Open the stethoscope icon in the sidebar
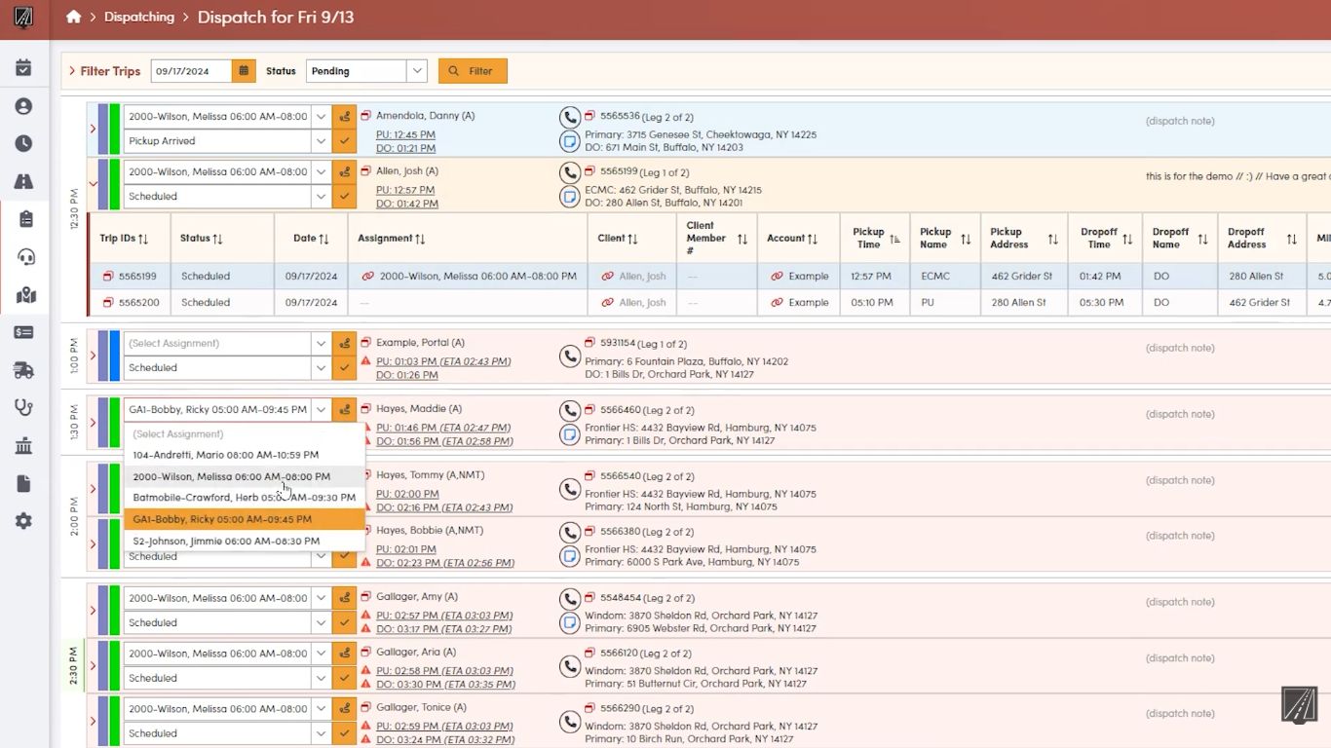1331x748 pixels. (23, 408)
